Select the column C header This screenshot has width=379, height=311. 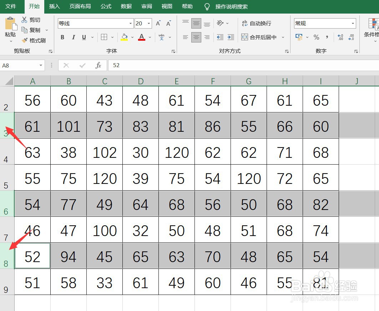point(105,81)
